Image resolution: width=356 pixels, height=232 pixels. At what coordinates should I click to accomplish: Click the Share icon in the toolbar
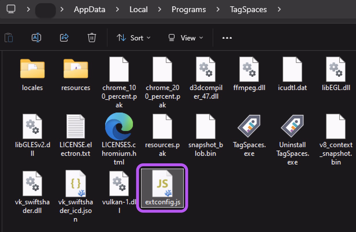coord(64,38)
